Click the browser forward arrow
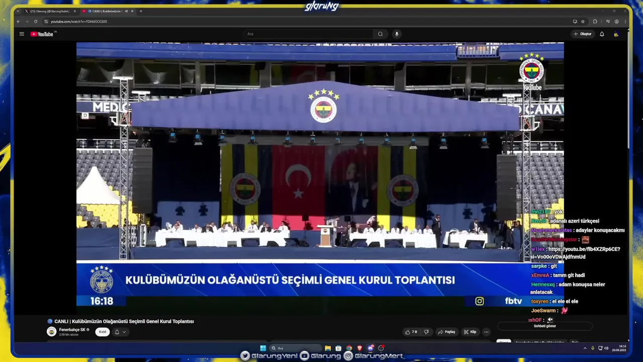Image resolution: width=643 pixels, height=362 pixels. click(x=27, y=22)
